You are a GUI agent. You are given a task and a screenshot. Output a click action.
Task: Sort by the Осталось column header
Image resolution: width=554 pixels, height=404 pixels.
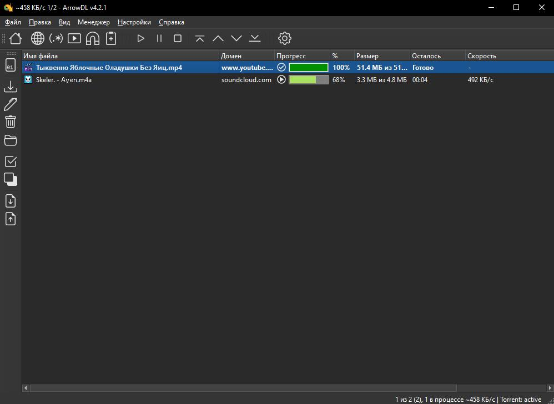[x=437, y=56]
